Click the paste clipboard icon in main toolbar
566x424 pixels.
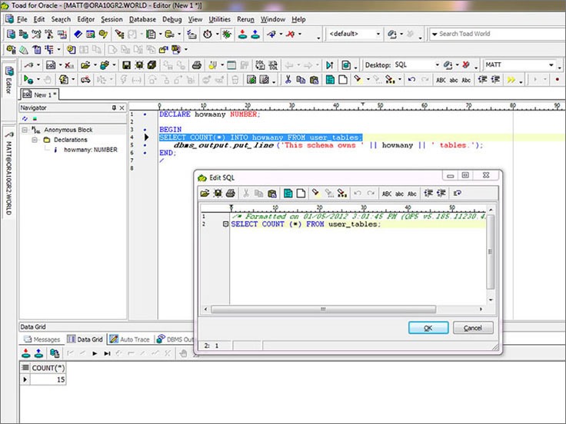point(314,80)
